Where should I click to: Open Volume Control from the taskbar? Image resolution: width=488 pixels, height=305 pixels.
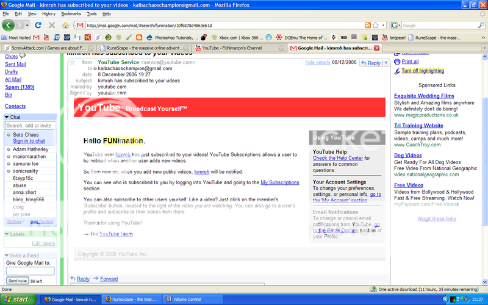pos(186,300)
